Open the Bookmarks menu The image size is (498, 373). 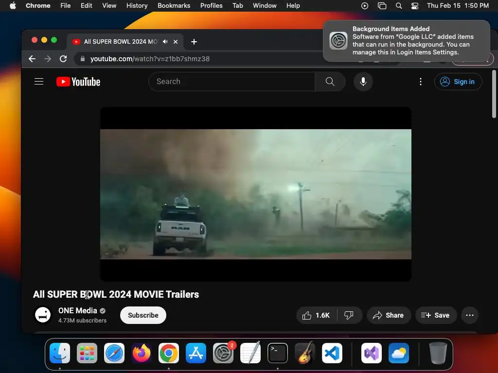174,5
